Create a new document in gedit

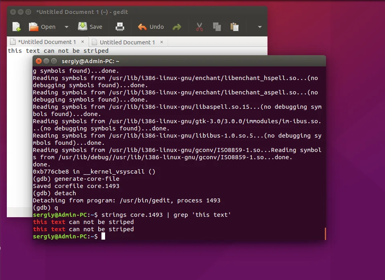pyautogui.click(x=16, y=27)
